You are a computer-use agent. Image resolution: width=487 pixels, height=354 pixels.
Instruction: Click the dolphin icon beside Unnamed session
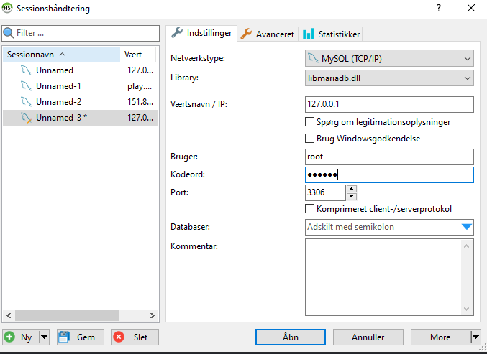[x=25, y=70]
